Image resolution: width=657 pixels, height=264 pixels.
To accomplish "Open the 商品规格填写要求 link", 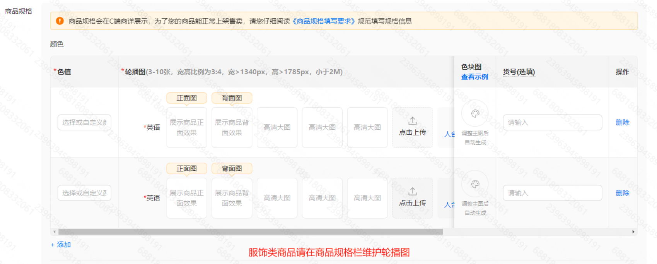I will tap(324, 21).
